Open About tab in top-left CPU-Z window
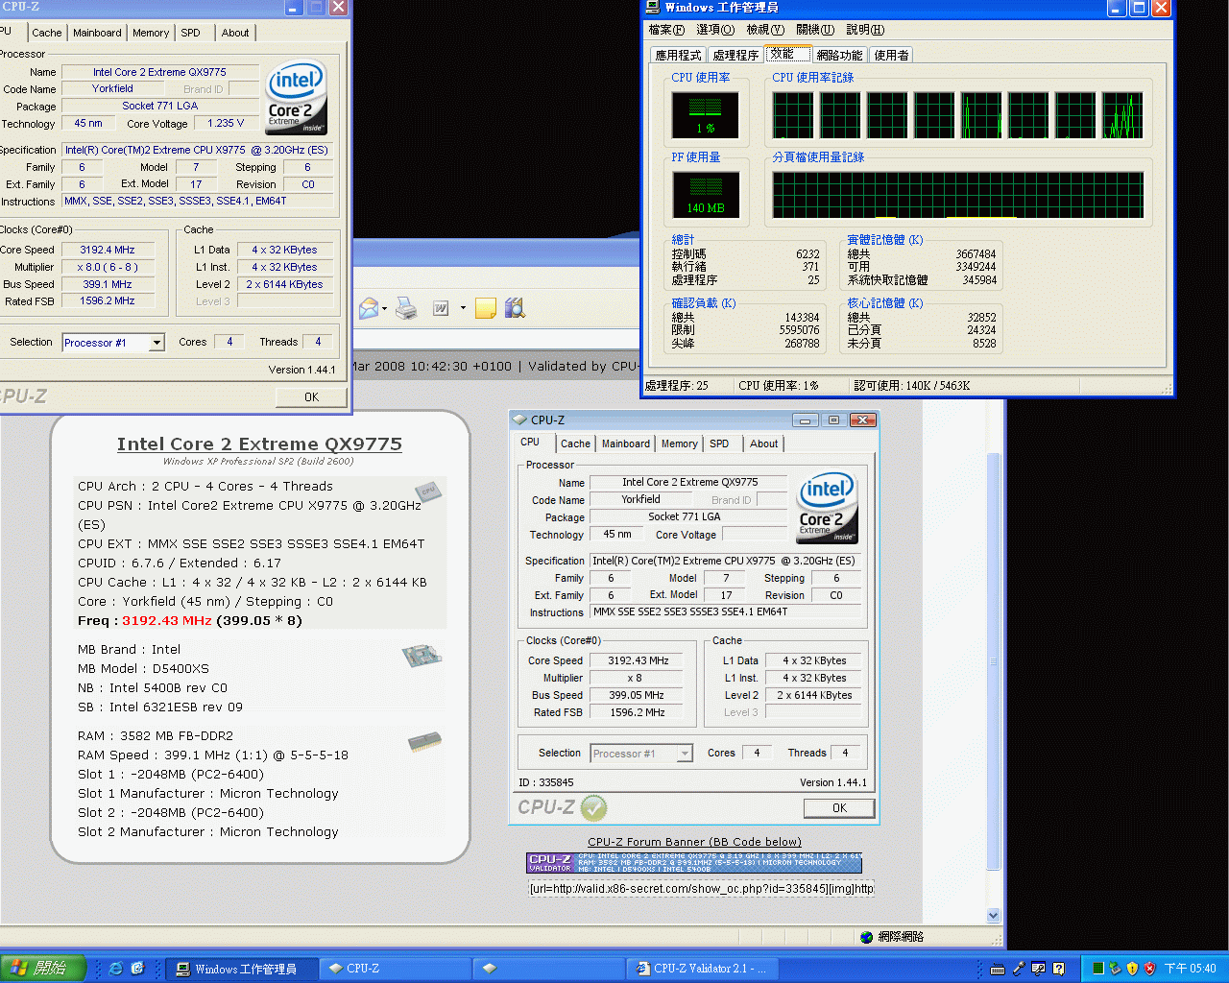Image resolution: width=1229 pixels, height=983 pixels. tap(235, 33)
